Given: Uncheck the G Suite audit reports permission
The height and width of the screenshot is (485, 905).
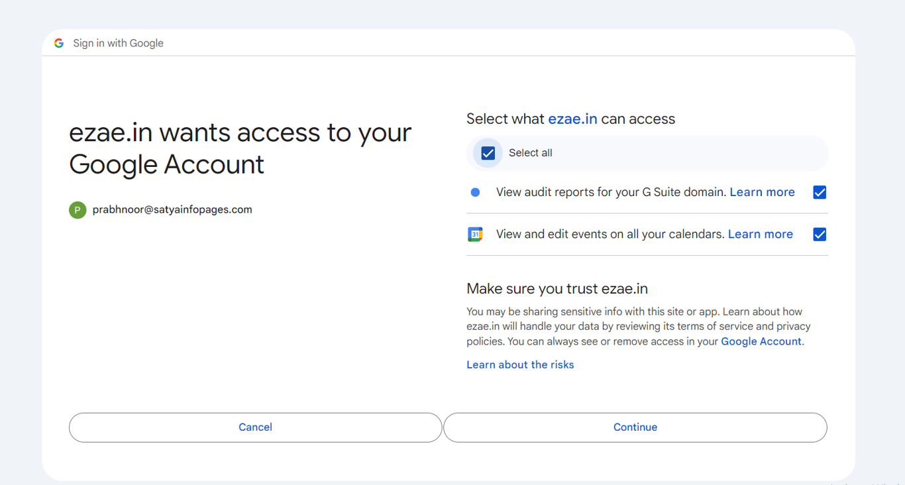Looking at the screenshot, I should [x=820, y=193].
